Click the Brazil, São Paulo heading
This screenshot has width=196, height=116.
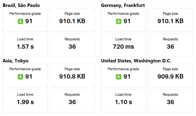click(21, 5)
